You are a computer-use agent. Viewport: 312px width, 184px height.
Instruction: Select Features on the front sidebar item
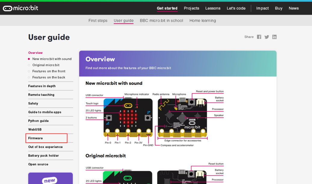[49, 71]
